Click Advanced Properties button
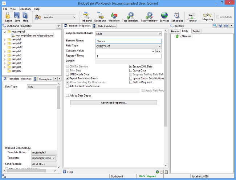This screenshot has width=236, height=180. [x=114, y=103]
